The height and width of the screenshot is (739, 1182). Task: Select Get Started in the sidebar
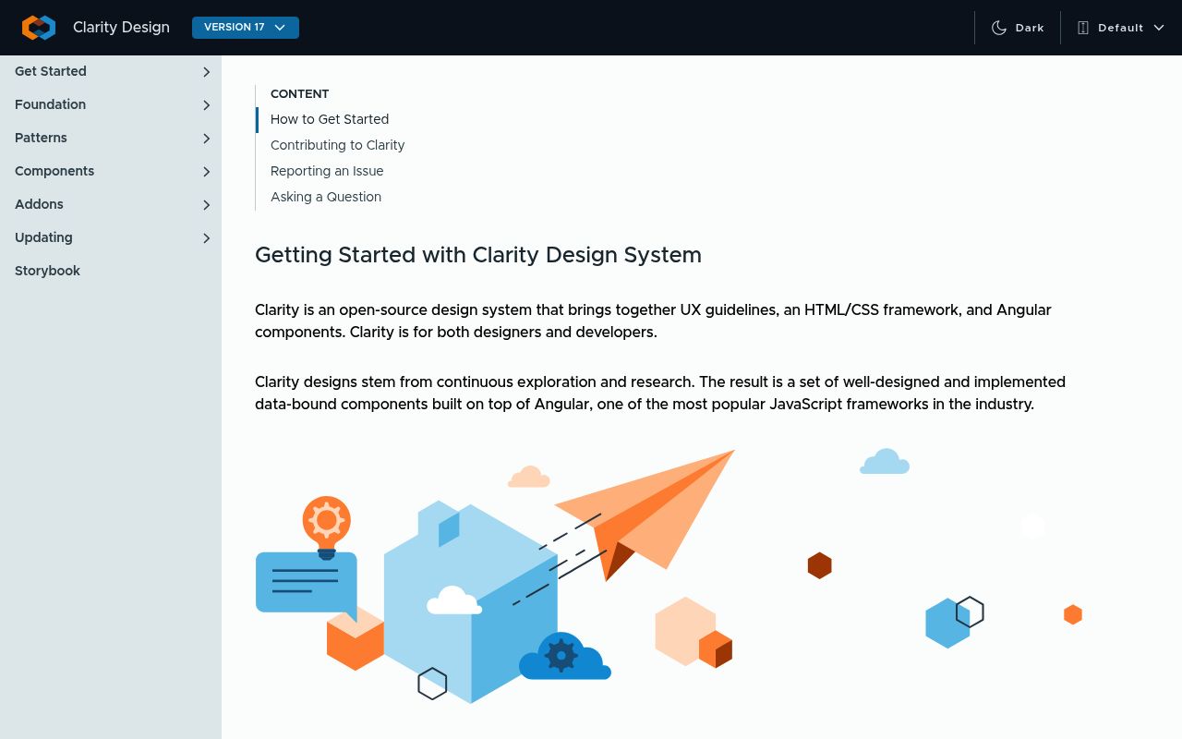point(51,72)
